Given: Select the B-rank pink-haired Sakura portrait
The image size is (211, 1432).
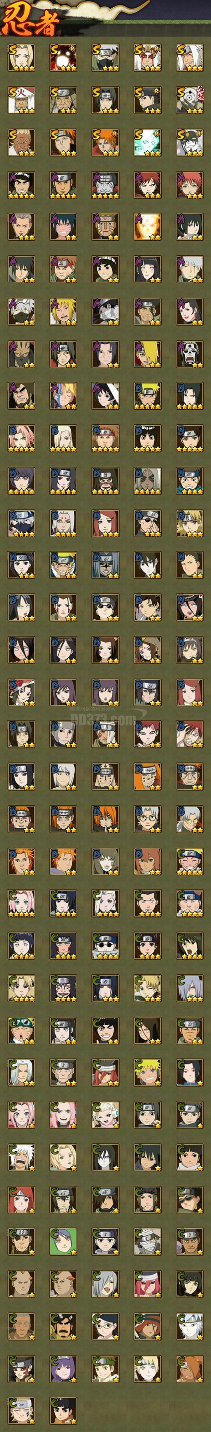Looking at the screenshot, I should (21, 438).
